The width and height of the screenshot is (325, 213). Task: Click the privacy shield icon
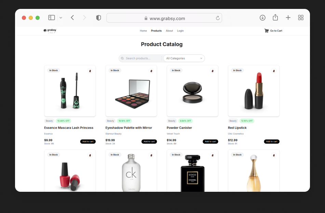click(x=98, y=18)
